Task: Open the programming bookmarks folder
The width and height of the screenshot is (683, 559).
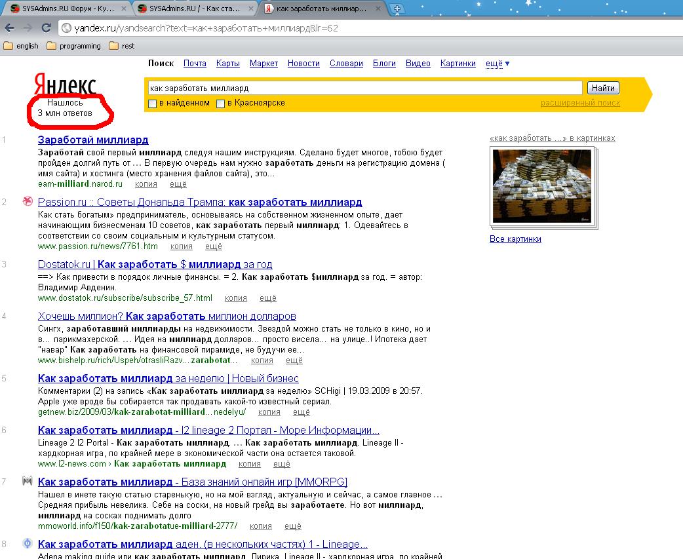Action: tap(73, 46)
